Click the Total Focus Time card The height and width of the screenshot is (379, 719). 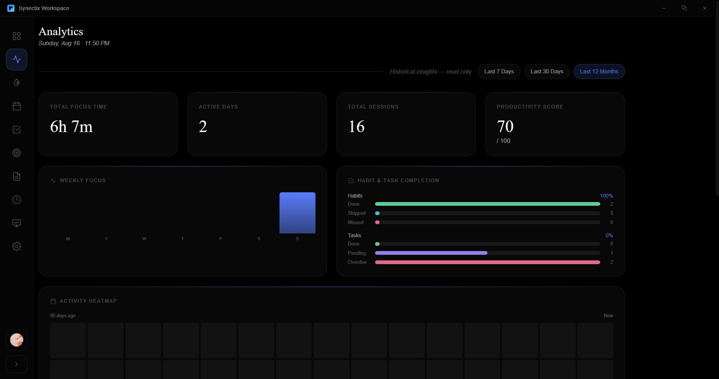[108, 124]
